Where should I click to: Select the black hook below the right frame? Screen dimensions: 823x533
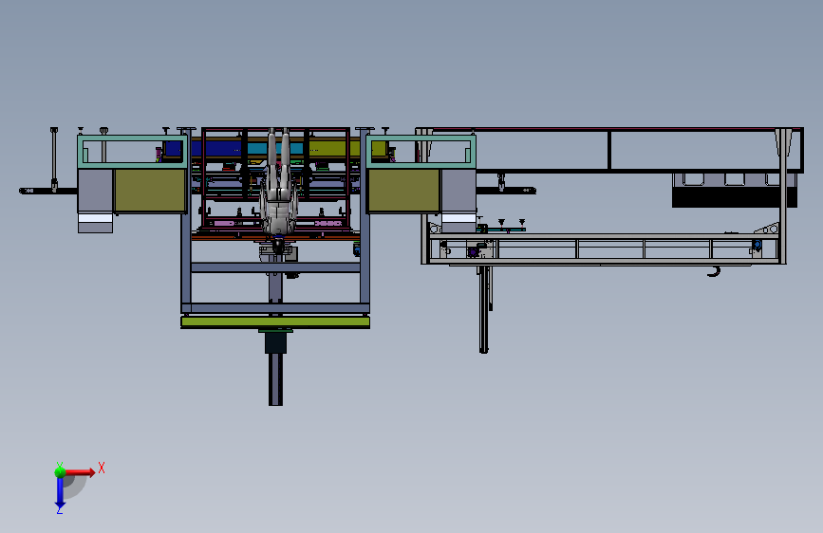point(715,271)
